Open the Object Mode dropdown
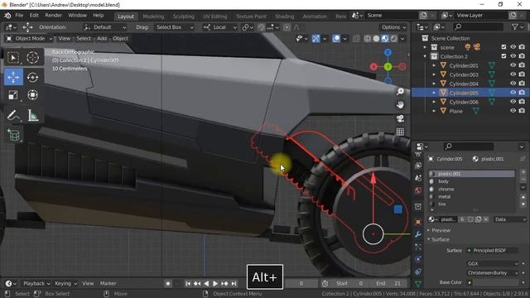Image resolution: width=530 pixels, height=298 pixels. point(30,39)
